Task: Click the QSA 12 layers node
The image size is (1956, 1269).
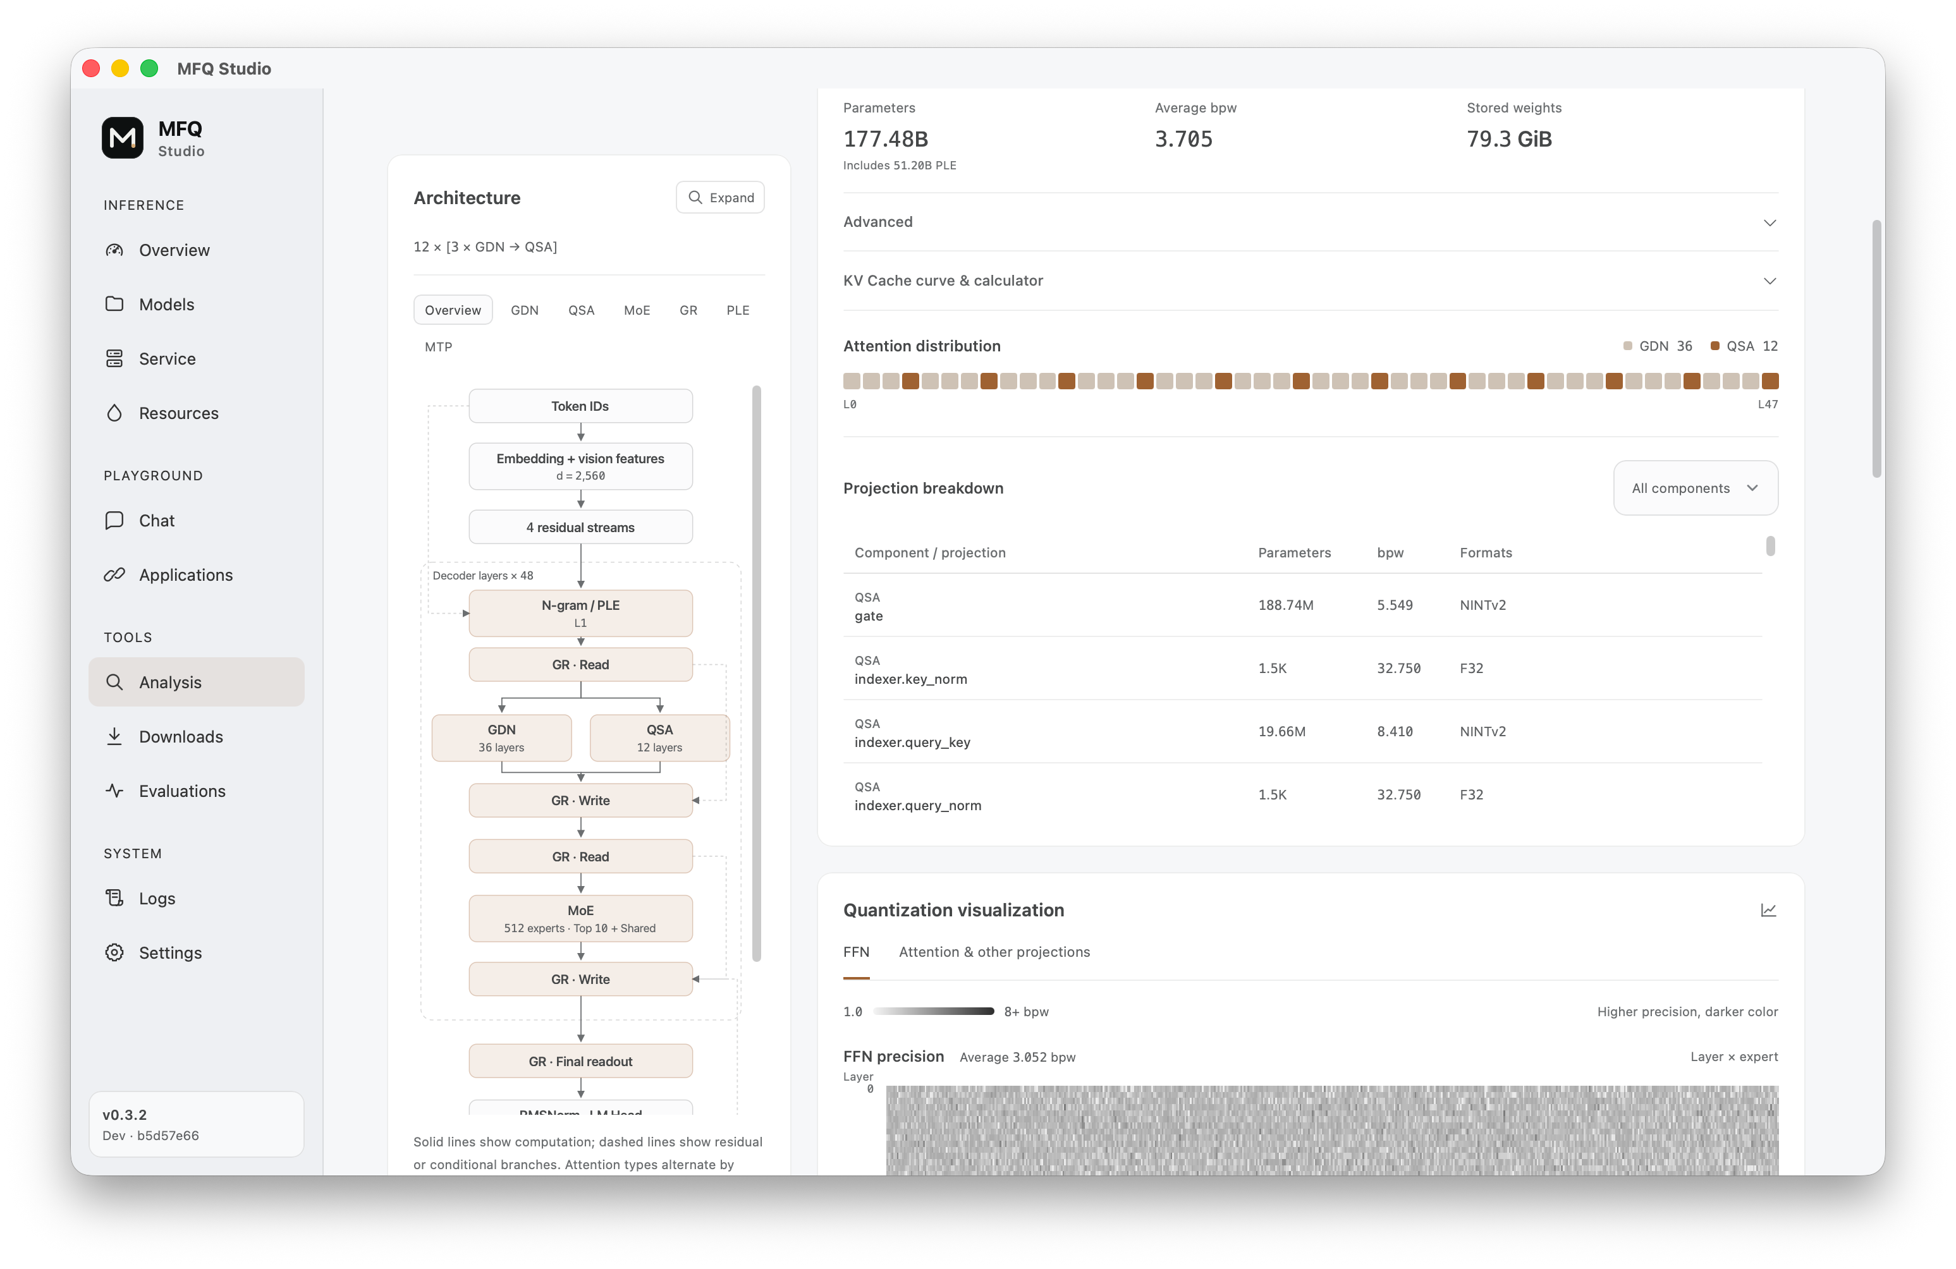Action: [659, 738]
